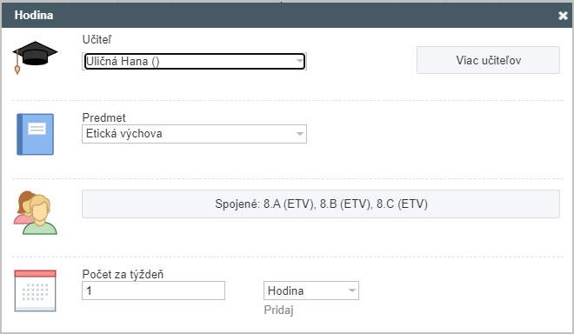
Task: Click the Predmet field label
Action: [104, 117]
